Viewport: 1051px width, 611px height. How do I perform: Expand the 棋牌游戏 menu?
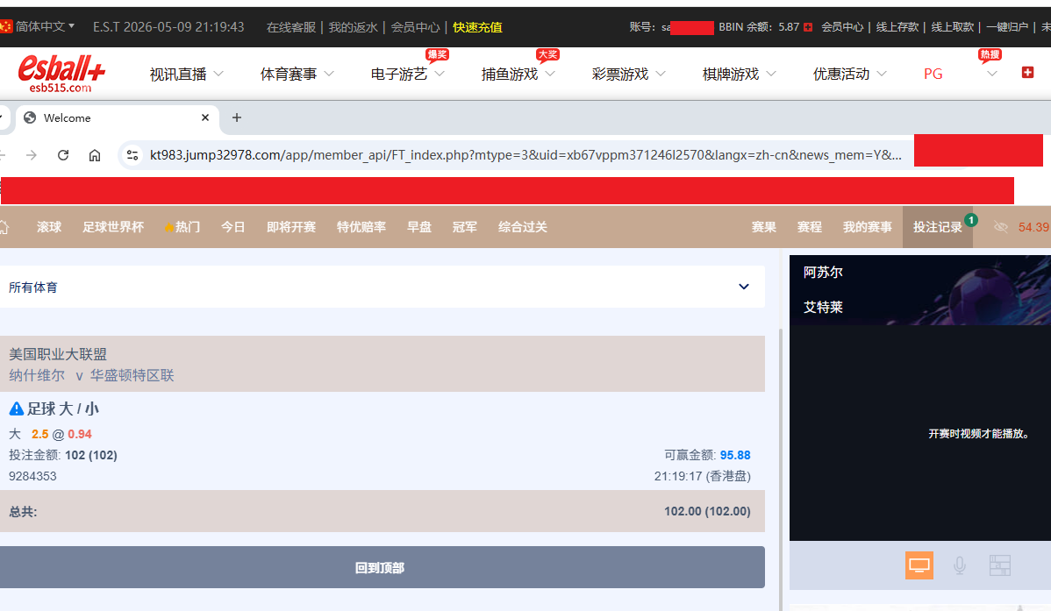740,74
